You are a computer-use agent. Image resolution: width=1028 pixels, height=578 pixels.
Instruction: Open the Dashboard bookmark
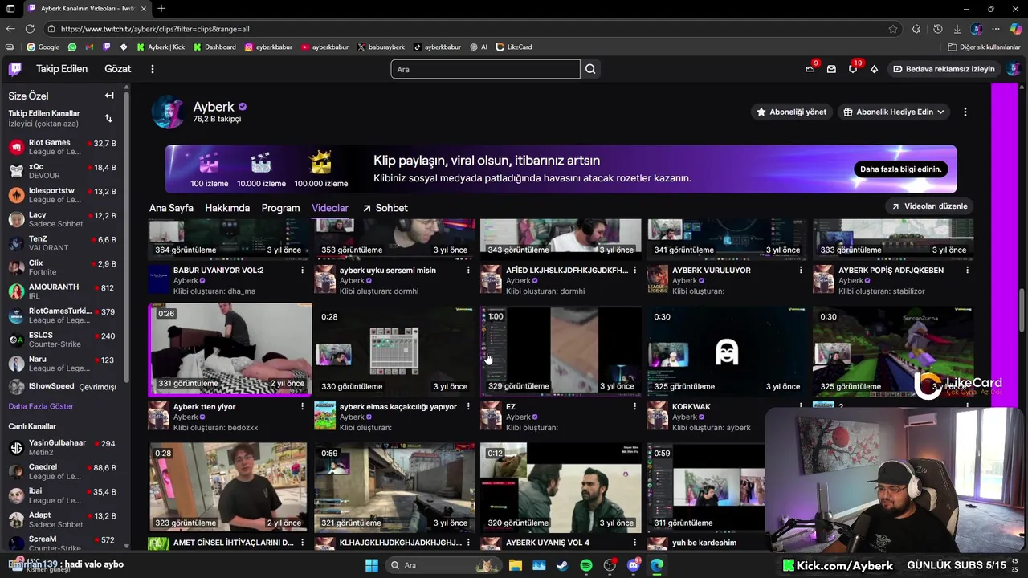214,47
